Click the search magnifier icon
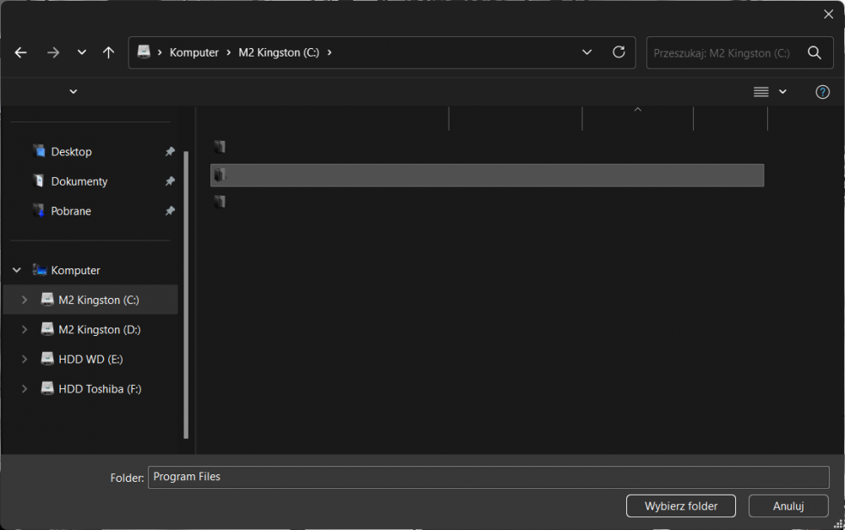 tap(814, 52)
